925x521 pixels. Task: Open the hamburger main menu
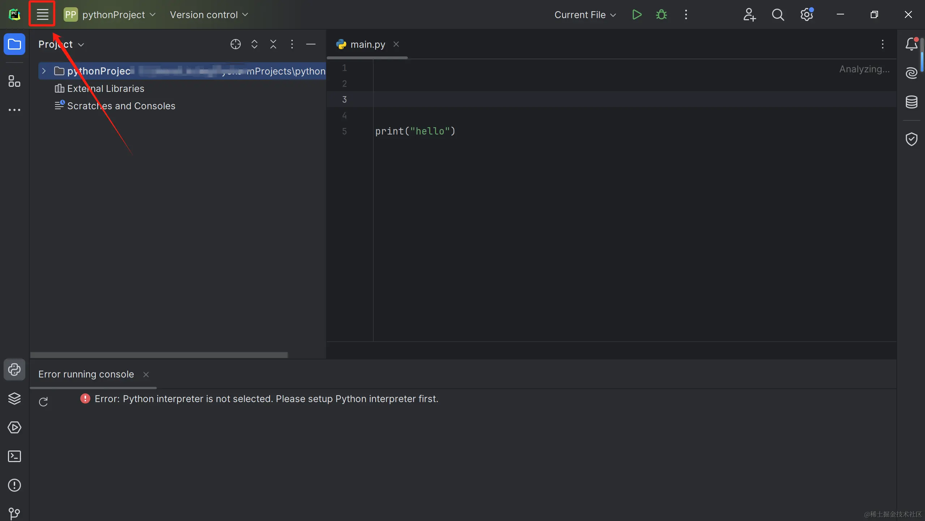coord(42,14)
